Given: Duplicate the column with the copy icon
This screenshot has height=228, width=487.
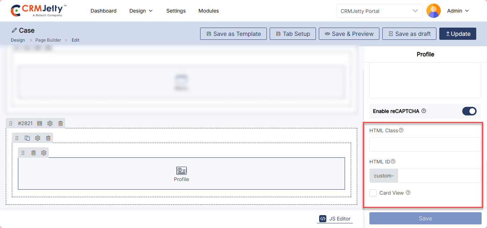Looking at the screenshot, I should pos(27,138).
